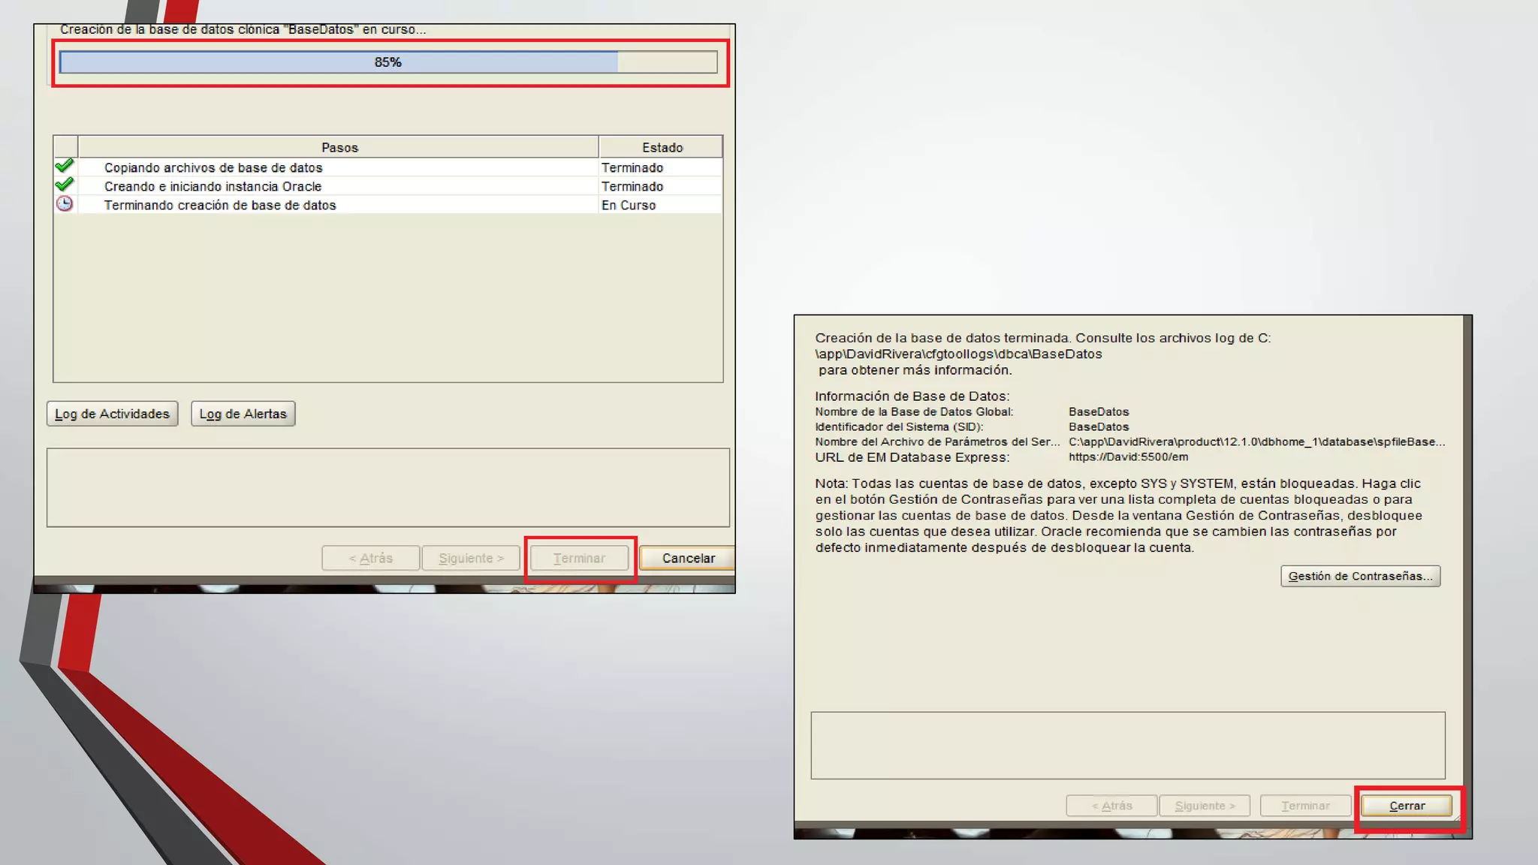Click the Terminar button in the progress dialog
Screen dimensions: 1538x865
coord(579,558)
